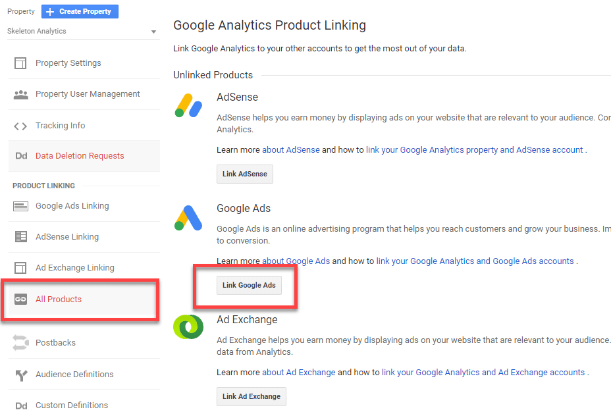Open the about AdSense link
Image resolution: width=611 pixels, height=418 pixels.
click(291, 150)
